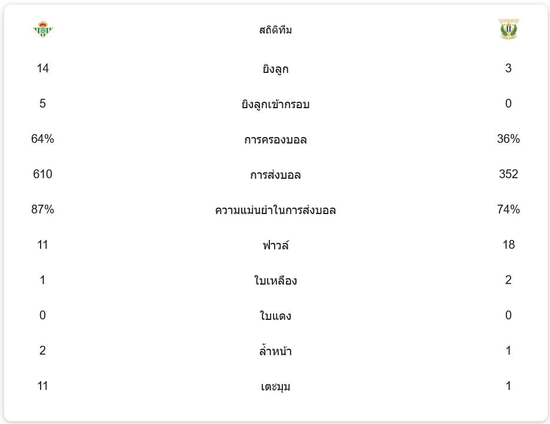Select the การส่งบอล passes label
550x424 pixels.
coord(275,175)
